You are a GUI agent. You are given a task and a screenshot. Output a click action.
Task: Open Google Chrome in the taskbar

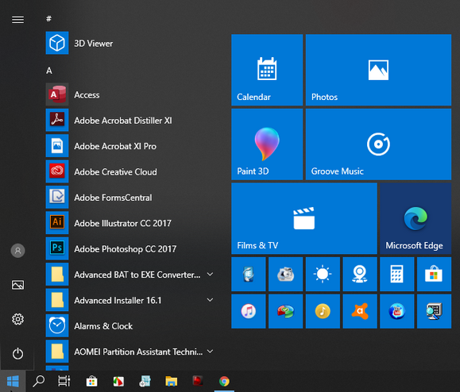click(x=224, y=381)
